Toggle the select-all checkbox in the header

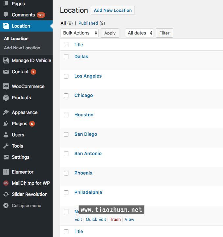(x=66, y=45)
